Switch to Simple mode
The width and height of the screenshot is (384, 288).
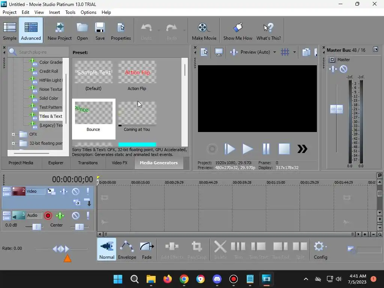click(10, 31)
